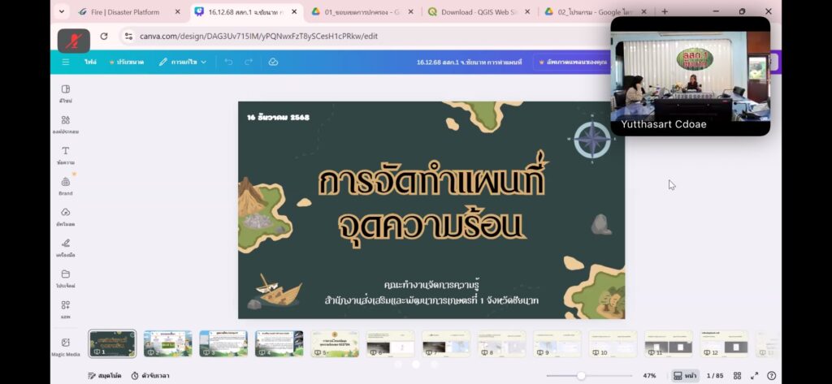The height and width of the screenshot is (384, 832).
Task: Click the cloud save status icon
Action: 273,62
